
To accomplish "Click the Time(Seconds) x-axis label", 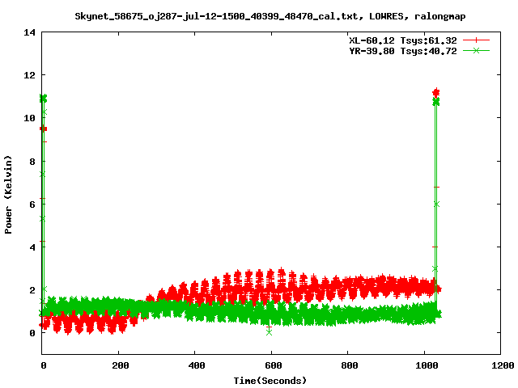I will 270,381.
